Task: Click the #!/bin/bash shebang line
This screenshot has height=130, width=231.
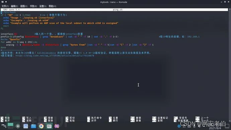Action: coord(8,12)
